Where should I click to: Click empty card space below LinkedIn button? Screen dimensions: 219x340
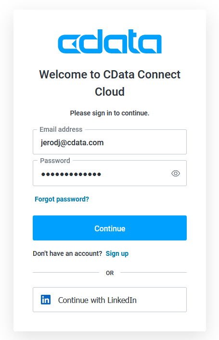click(x=110, y=322)
